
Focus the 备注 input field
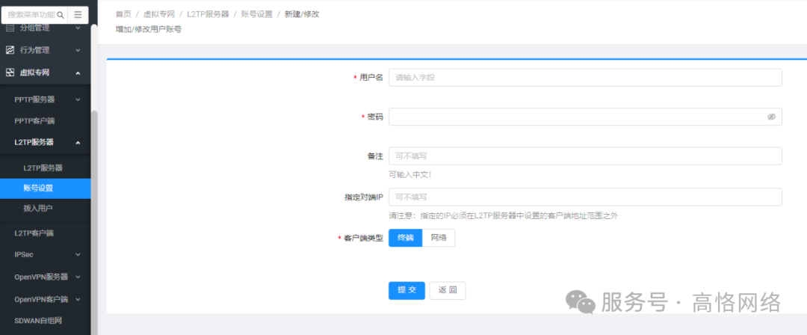[585, 156]
